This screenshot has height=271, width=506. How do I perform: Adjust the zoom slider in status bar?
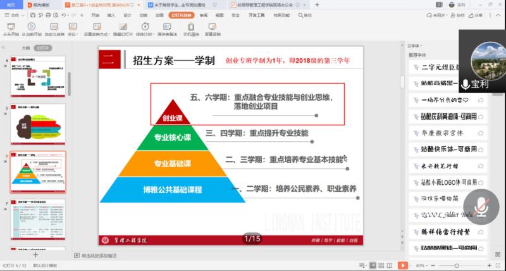point(457,265)
